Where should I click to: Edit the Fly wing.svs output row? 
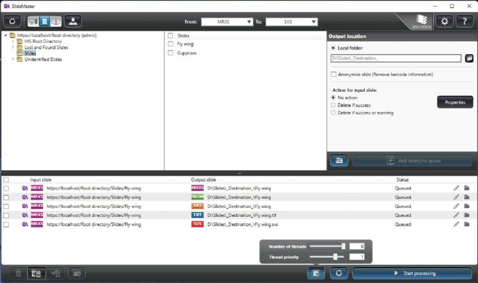[456, 225]
